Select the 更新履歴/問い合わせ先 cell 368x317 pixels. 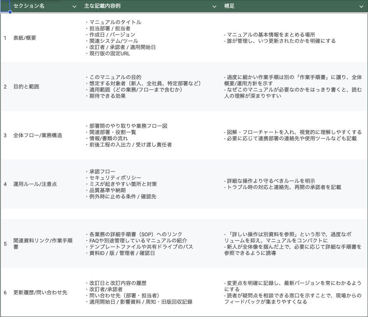coord(46,292)
